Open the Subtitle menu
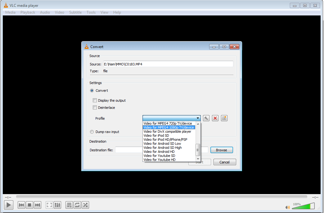 (75, 12)
